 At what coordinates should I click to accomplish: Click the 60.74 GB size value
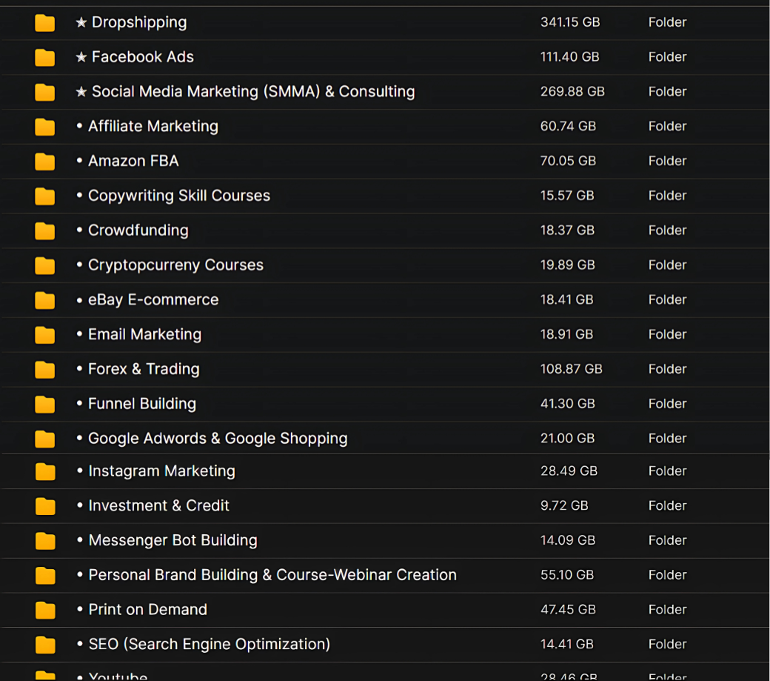568,126
